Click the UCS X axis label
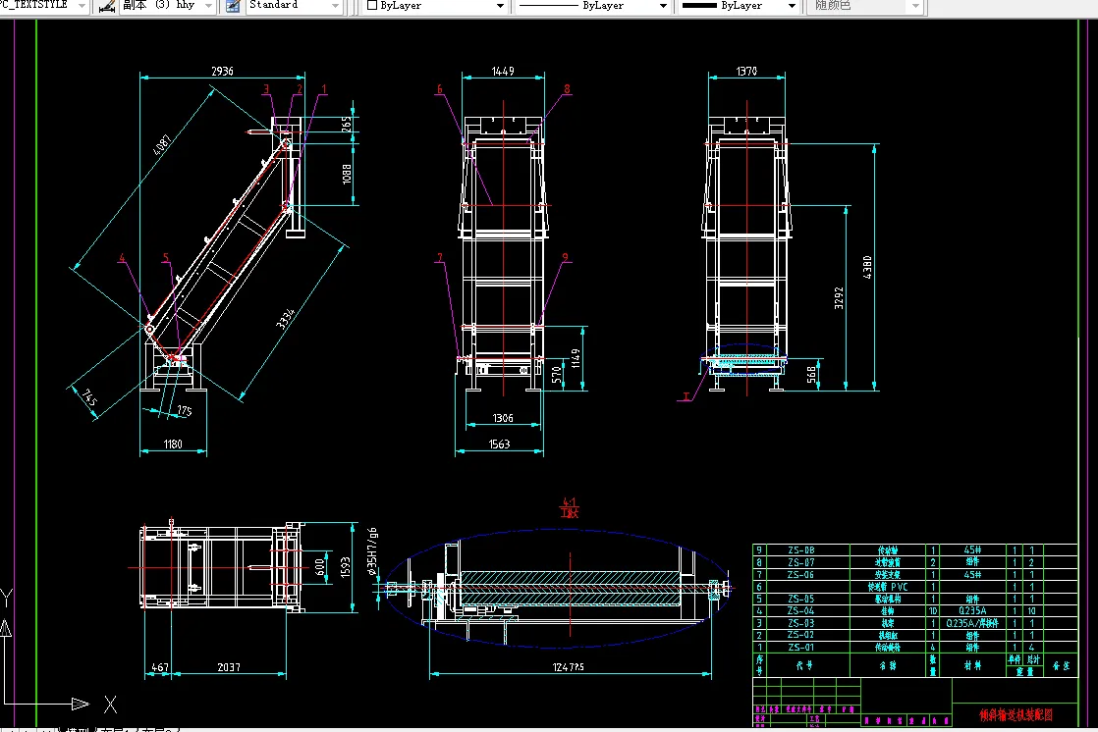Viewport: 1098px width, 732px height. pos(111,704)
